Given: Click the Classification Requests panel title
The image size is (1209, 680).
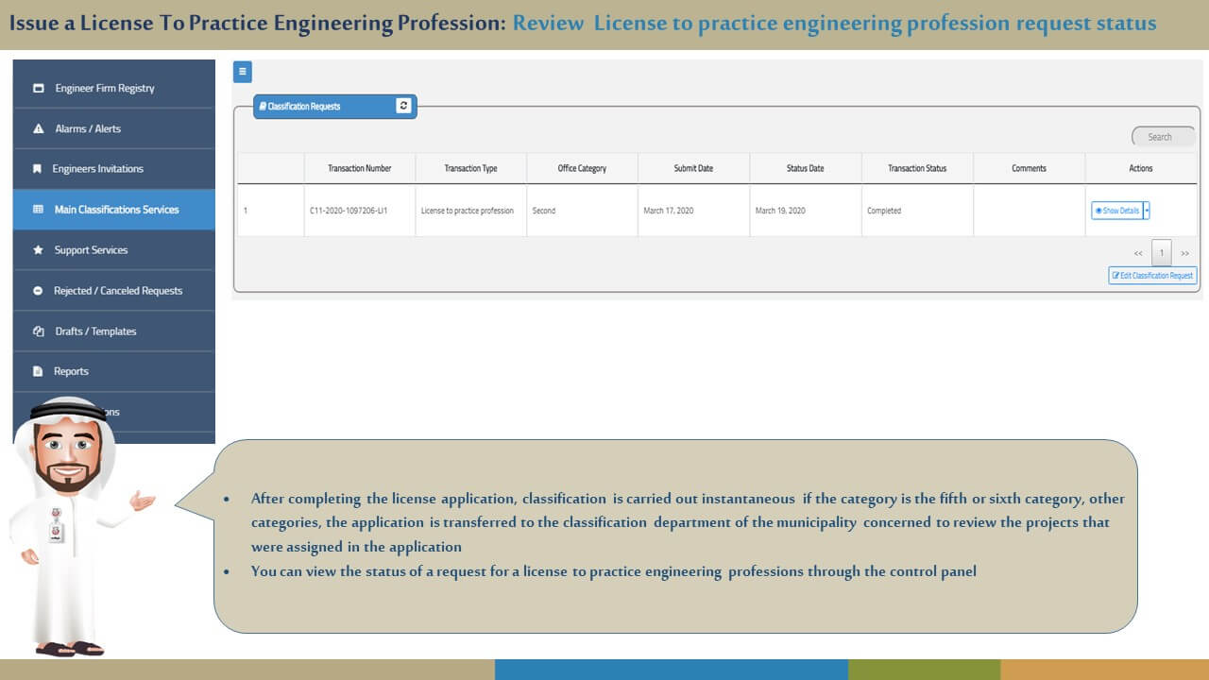Looking at the screenshot, I should tap(303, 107).
